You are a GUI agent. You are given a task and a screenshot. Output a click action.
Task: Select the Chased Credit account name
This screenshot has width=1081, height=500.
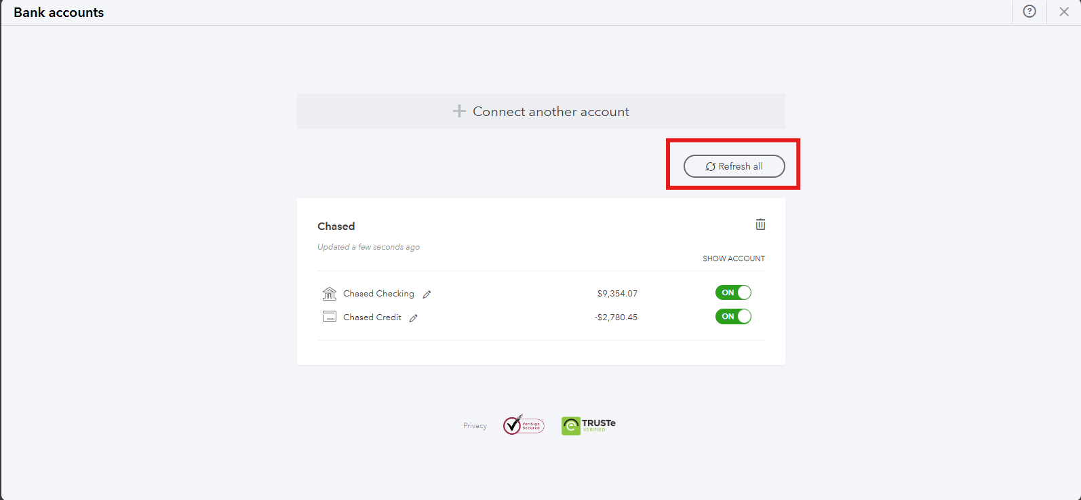pyautogui.click(x=372, y=318)
